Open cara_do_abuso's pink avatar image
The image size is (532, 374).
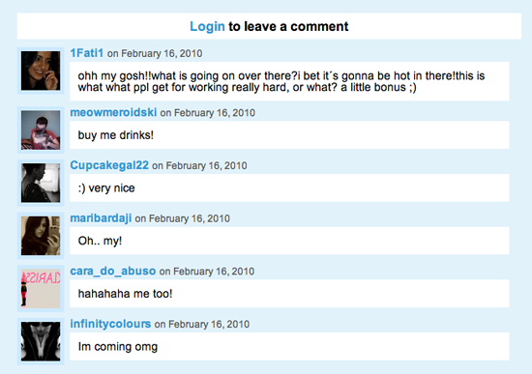pyautogui.click(x=41, y=289)
